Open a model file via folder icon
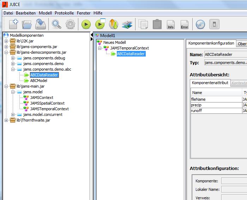The height and width of the screenshot is (200, 247). [27, 24]
